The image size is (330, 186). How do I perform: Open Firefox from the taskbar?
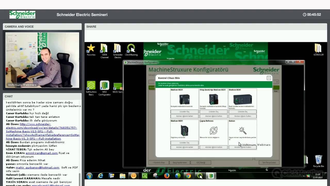tap(167, 176)
